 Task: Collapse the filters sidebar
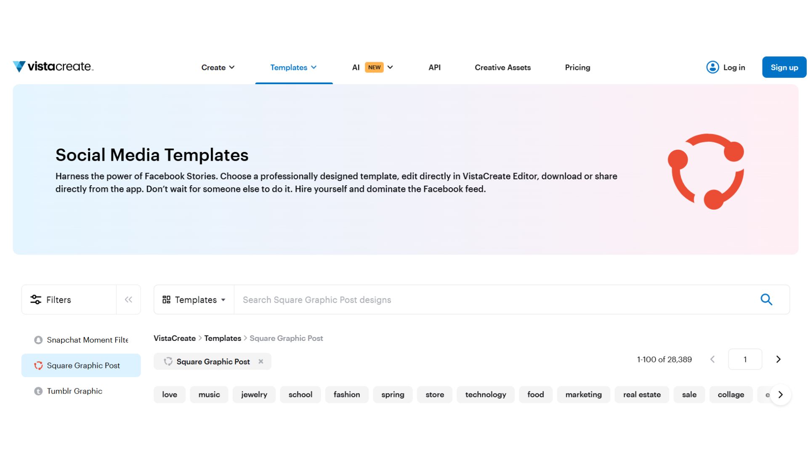point(128,300)
